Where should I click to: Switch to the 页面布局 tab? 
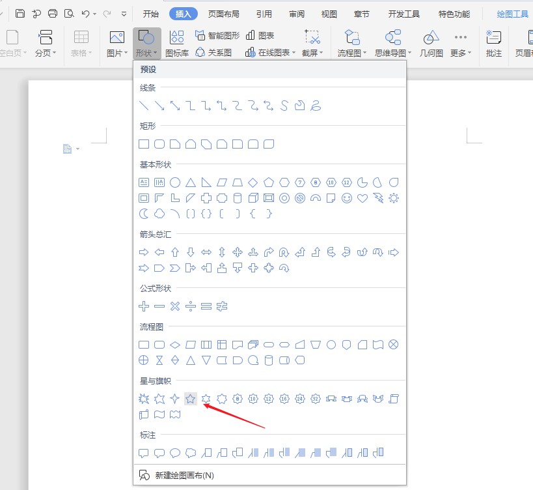pyautogui.click(x=223, y=13)
